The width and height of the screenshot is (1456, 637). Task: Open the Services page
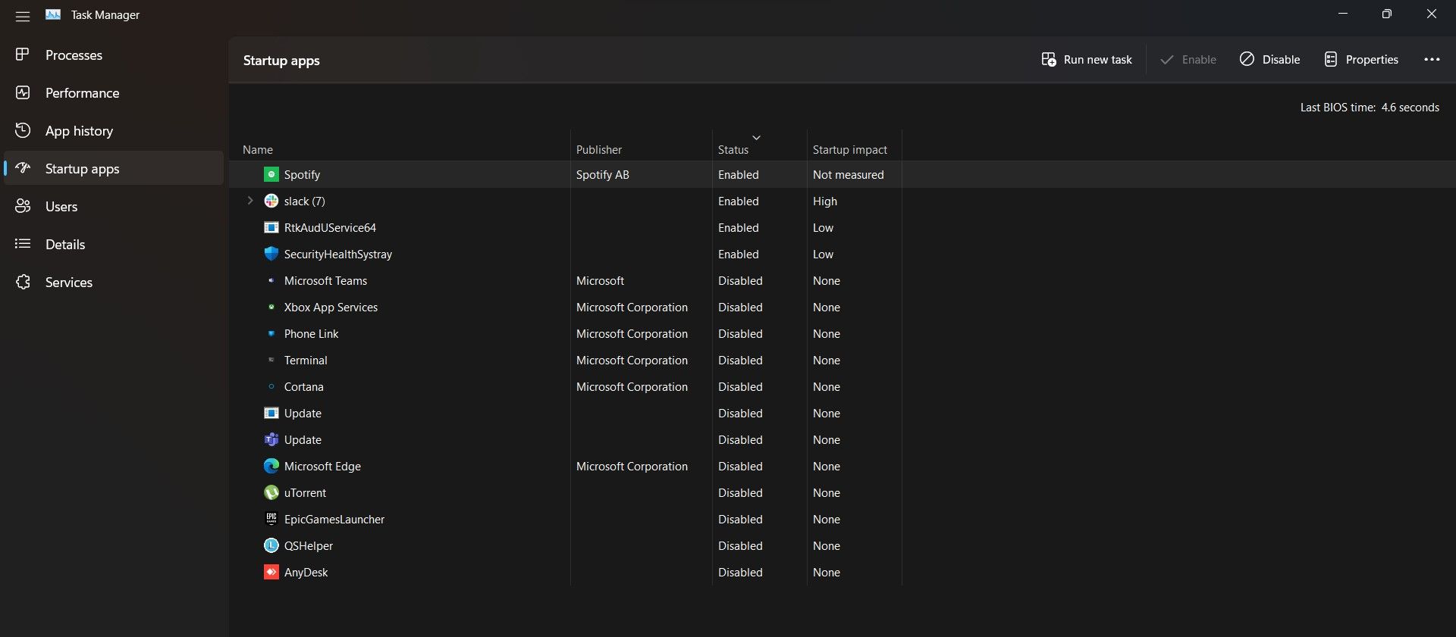pos(114,282)
